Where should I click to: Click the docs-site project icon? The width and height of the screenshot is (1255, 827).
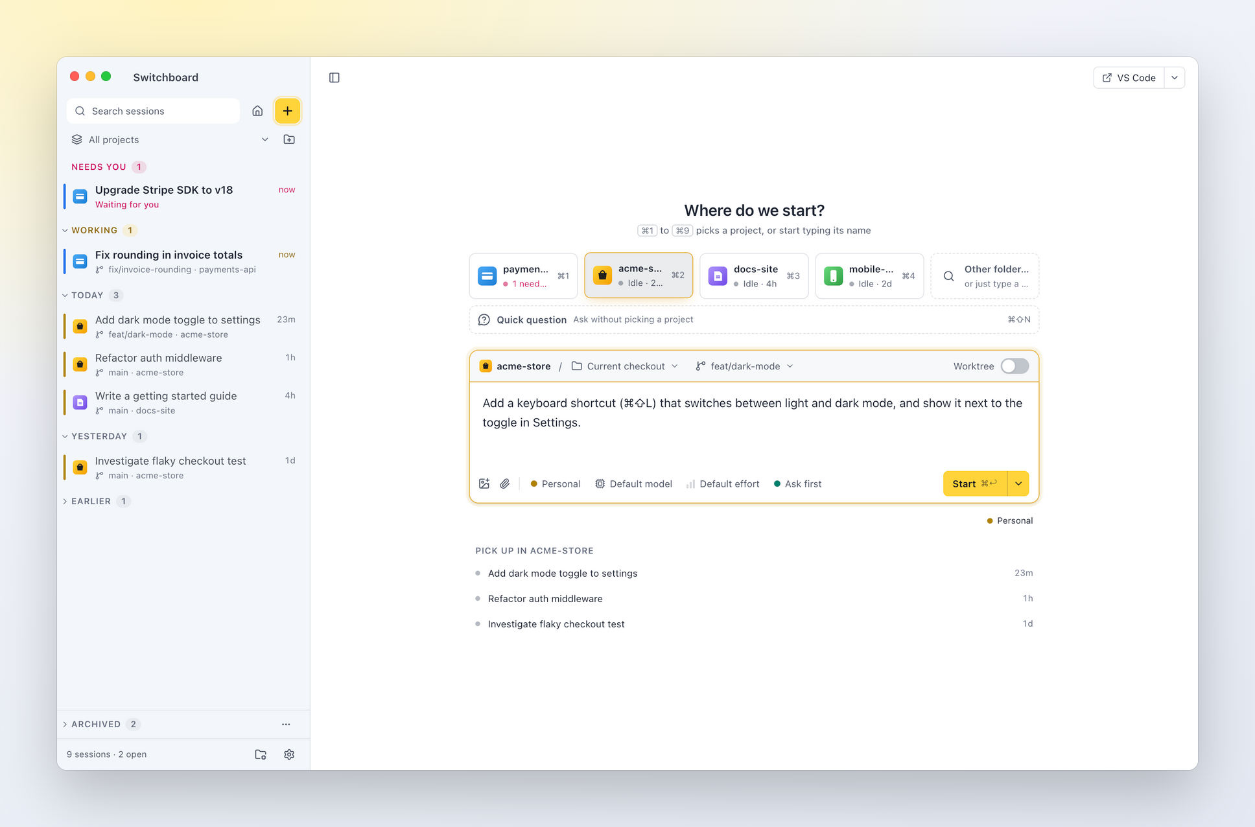(x=718, y=276)
